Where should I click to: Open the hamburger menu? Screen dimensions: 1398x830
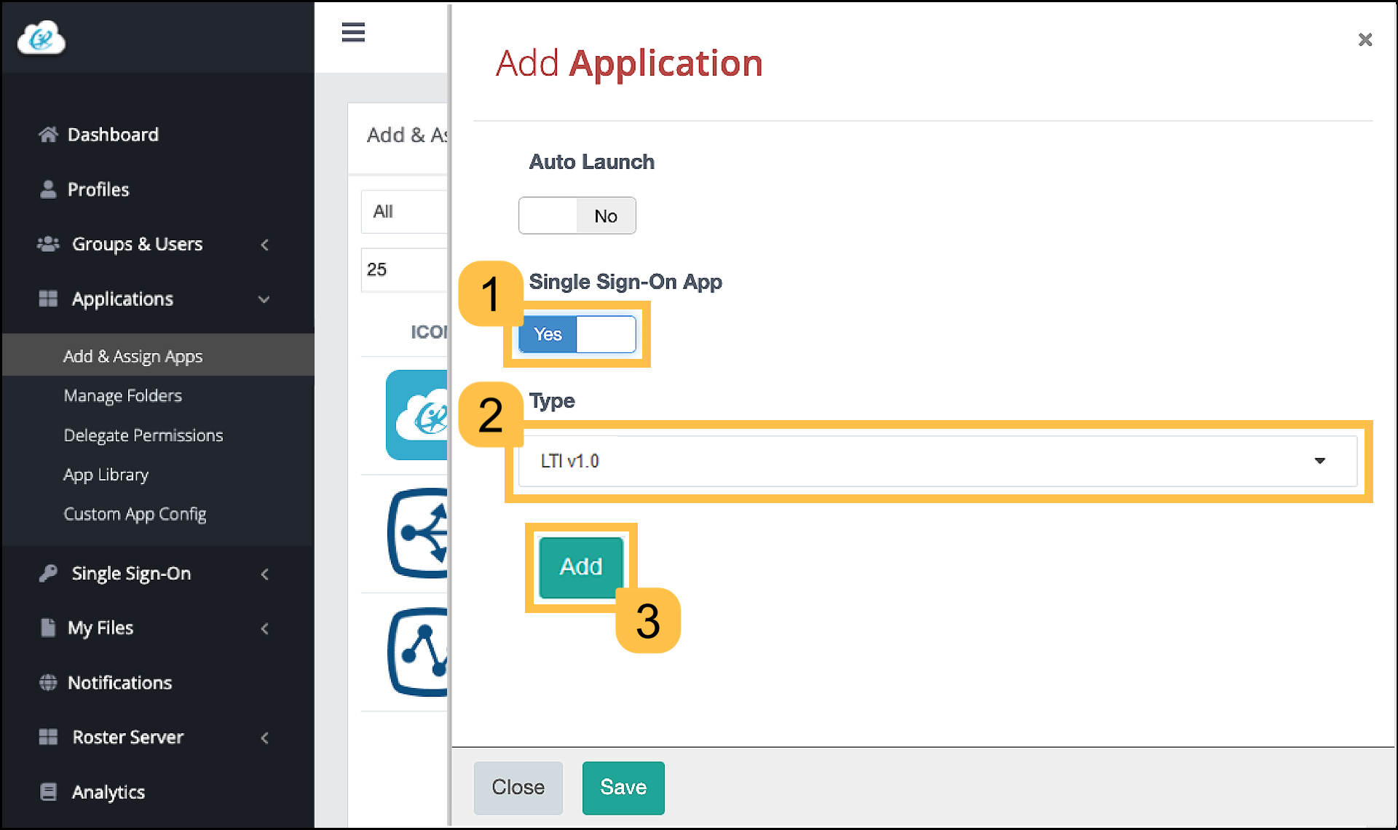(353, 33)
